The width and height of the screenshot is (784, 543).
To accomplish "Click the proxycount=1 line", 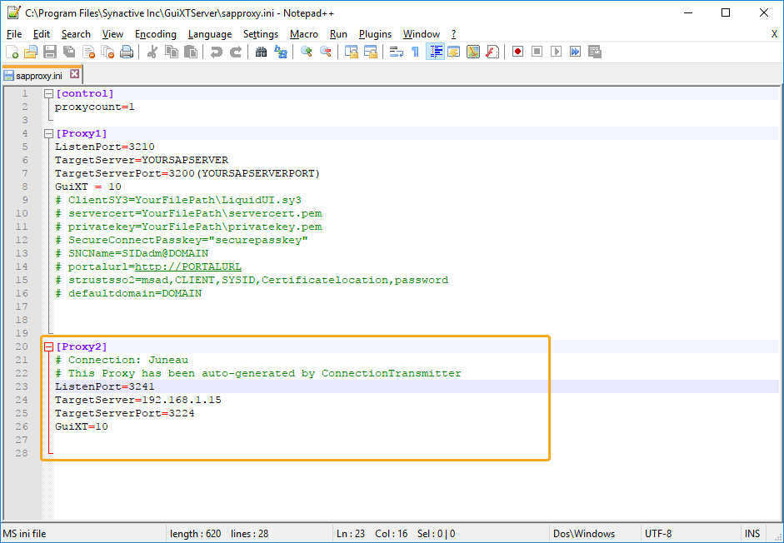I will pyautogui.click(x=94, y=107).
